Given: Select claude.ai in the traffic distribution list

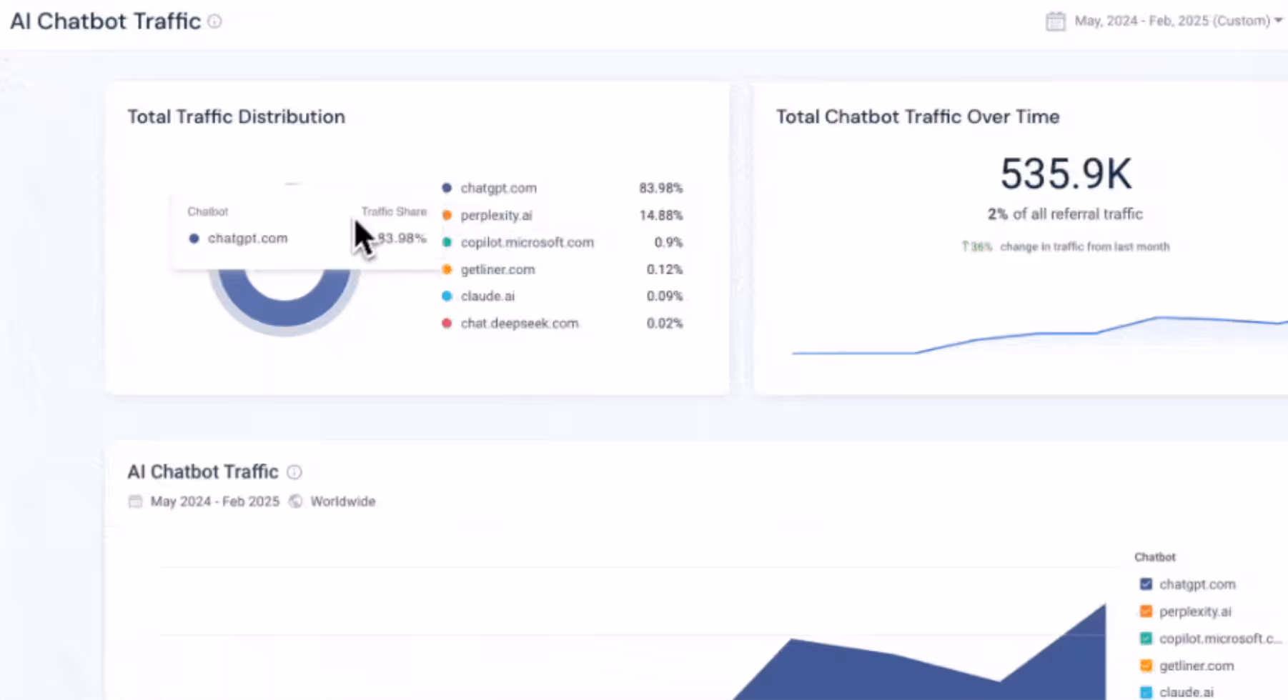Looking at the screenshot, I should click(487, 296).
